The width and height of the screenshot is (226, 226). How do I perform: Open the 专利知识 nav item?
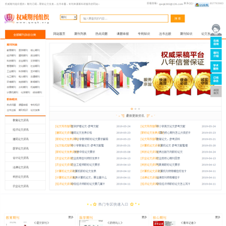coord(144,34)
